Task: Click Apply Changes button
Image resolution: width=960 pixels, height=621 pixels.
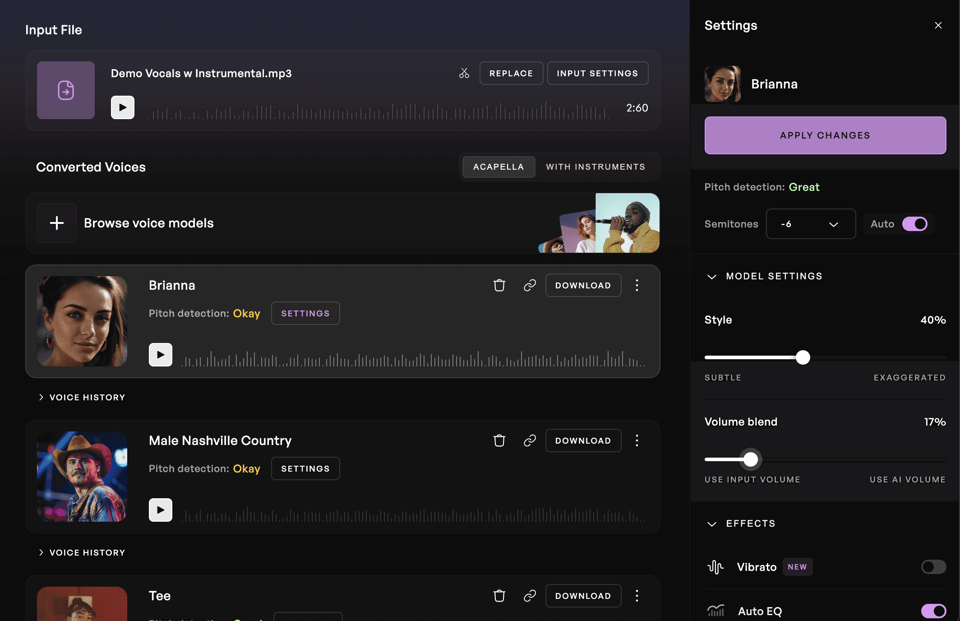Action: (825, 135)
